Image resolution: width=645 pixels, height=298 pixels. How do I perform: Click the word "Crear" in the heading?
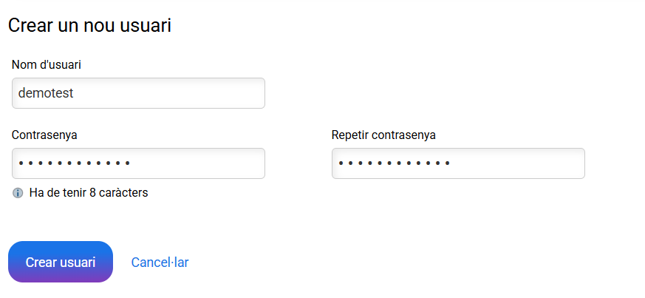[x=30, y=26]
